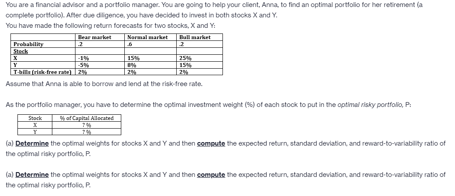
Task: Click the 'Bear market' column header
Action: click(95, 37)
